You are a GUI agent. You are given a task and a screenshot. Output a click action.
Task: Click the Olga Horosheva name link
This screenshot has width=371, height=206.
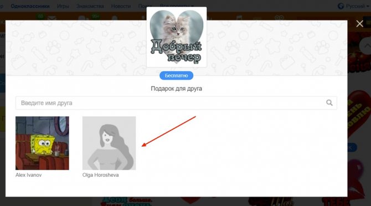click(x=101, y=175)
